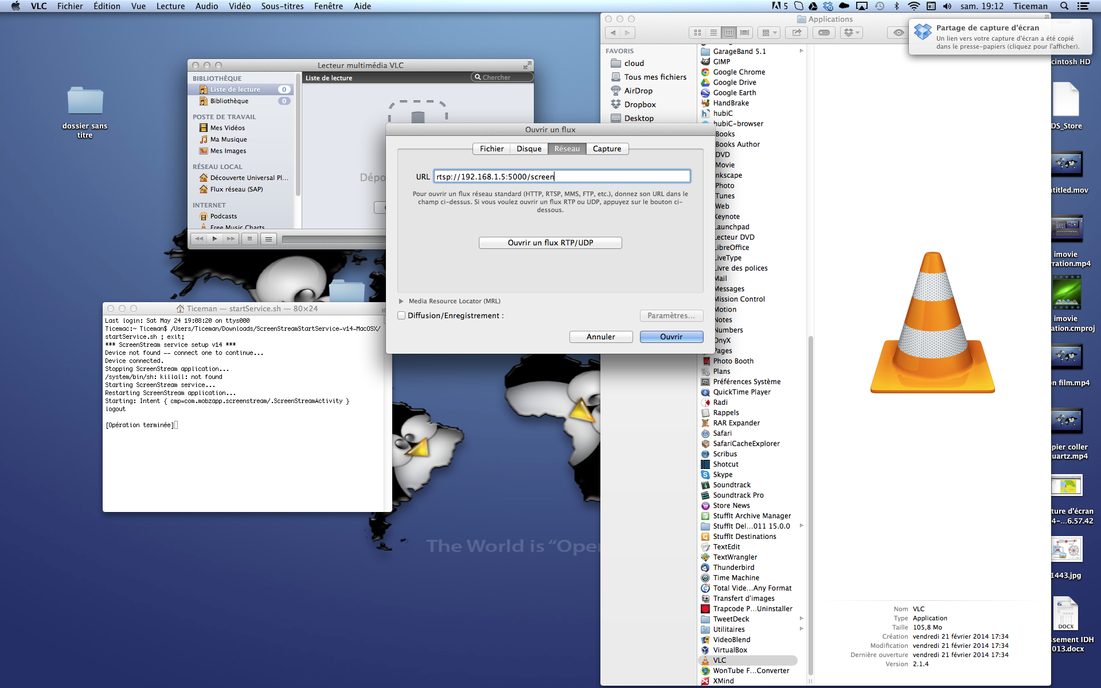Expand the Media Resource Locator section

(401, 301)
